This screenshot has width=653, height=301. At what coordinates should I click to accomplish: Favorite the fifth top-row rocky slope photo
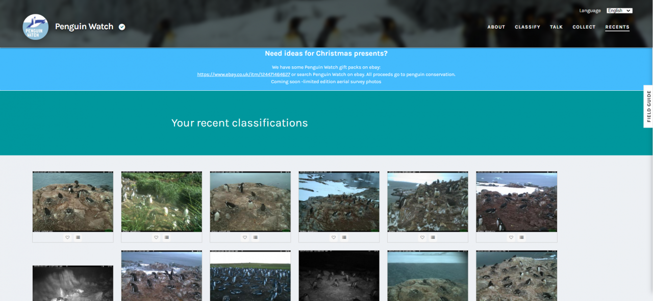(x=422, y=237)
